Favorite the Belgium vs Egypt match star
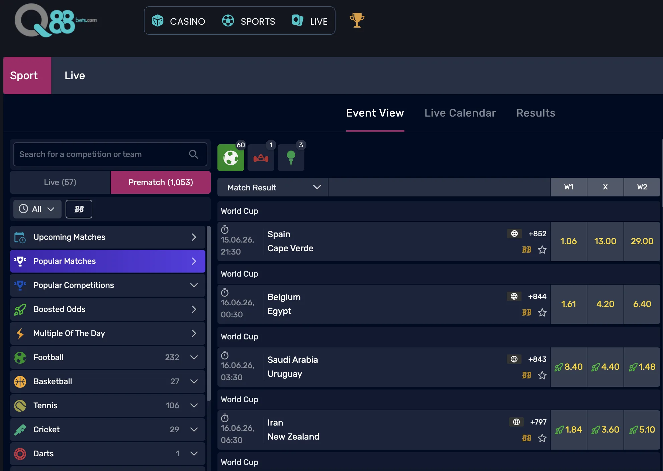Viewport: 663px width, 471px height. (542, 312)
